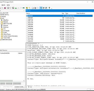Select the [orphan] folder in tree
The image size is (94, 91).
[4, 16]
